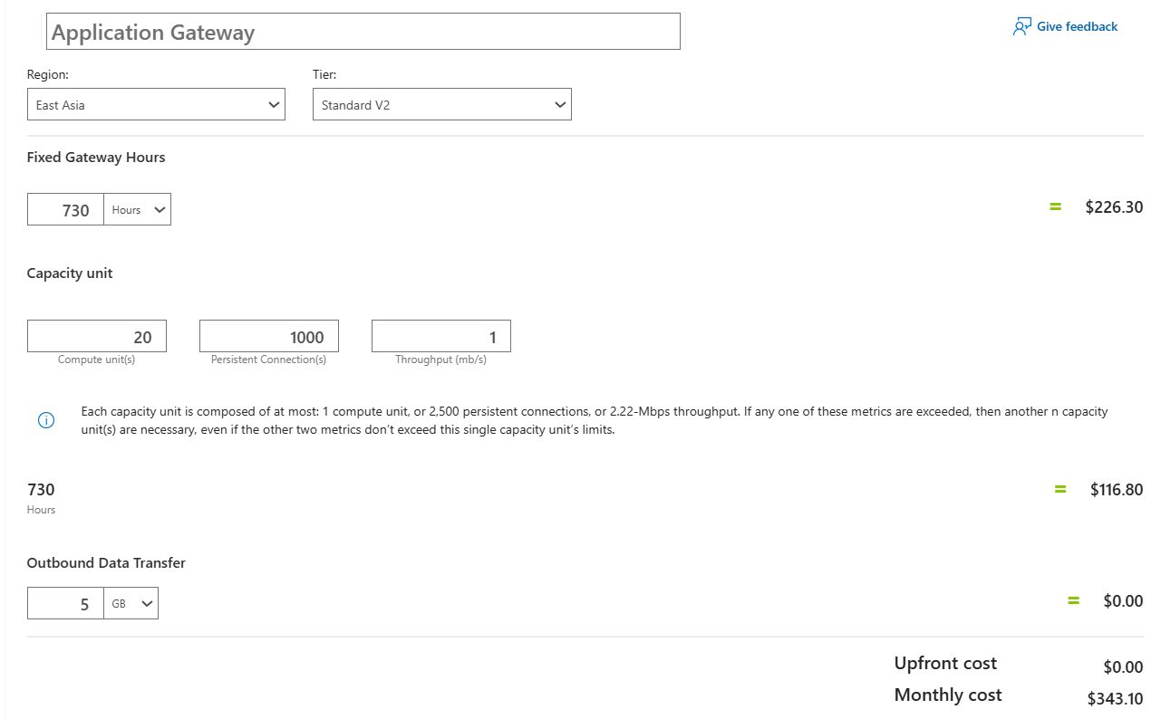Open the Region dropdown showing East Asia
Image resolution: width=1161 pixels, height=719 pixels.
156,104
